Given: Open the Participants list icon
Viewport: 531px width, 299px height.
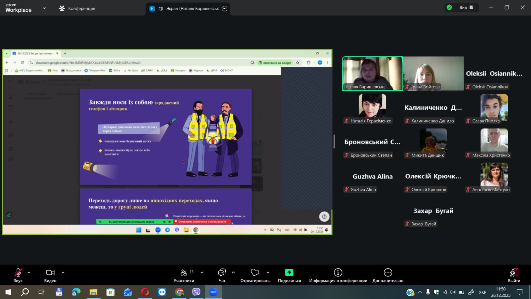Looking at the screenshot, I should coord(184,273).
